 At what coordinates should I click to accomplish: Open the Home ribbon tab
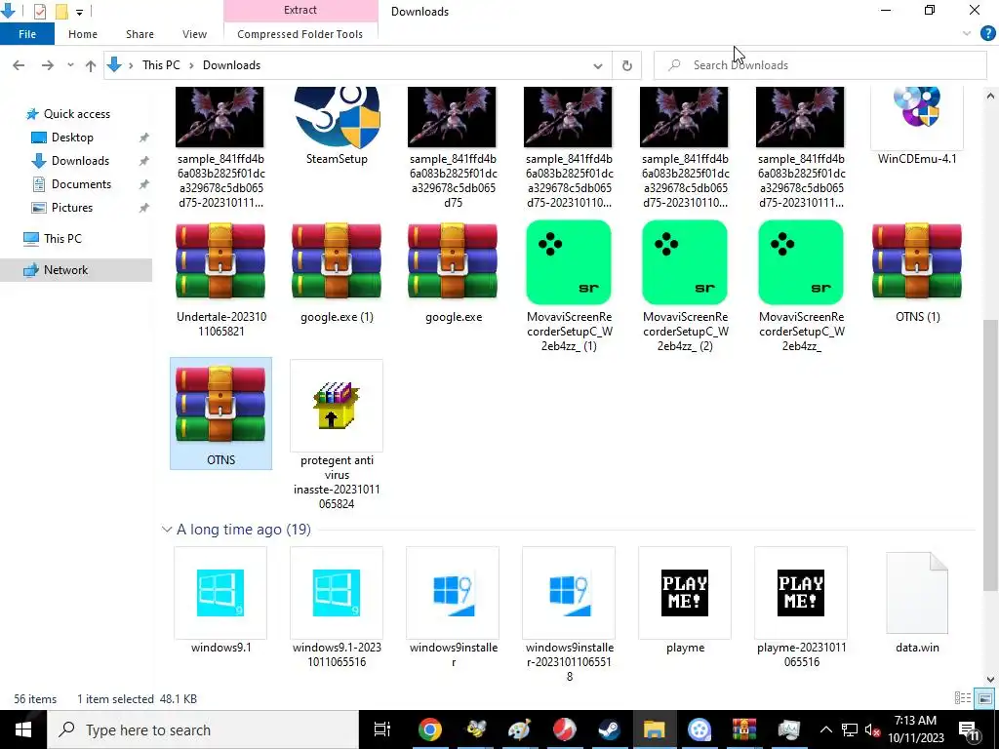pos(83,34)
